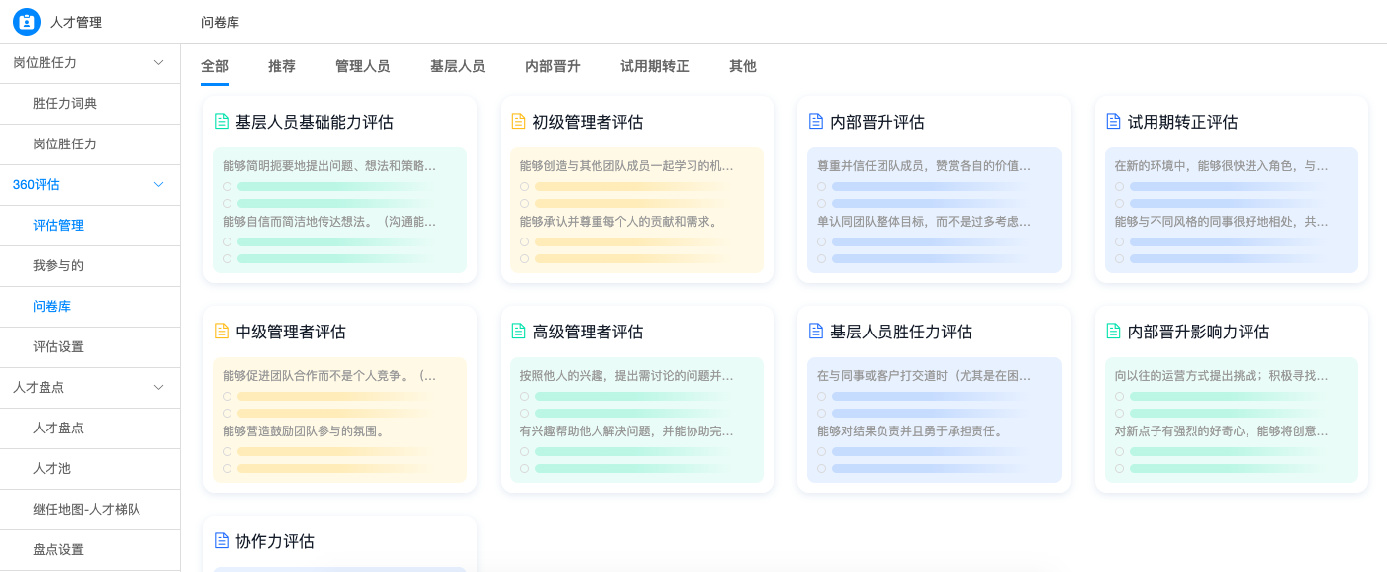Click the 人才管理 app logo icon

pos(27,21)
